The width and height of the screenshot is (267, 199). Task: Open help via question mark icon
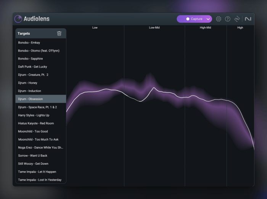tap(228, 19)
